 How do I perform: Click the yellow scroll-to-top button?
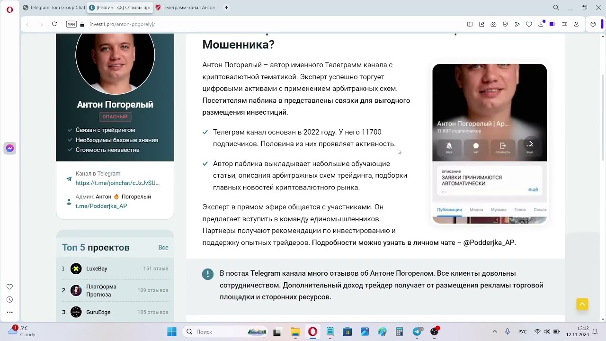point(582,304)
